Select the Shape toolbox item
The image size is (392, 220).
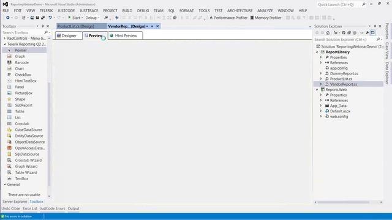click(20, 99)
